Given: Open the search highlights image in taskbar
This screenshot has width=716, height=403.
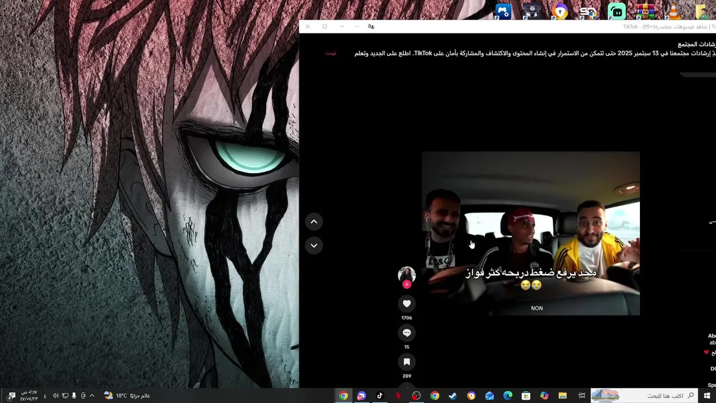Looking at the screenshot, I should (605, 396).
